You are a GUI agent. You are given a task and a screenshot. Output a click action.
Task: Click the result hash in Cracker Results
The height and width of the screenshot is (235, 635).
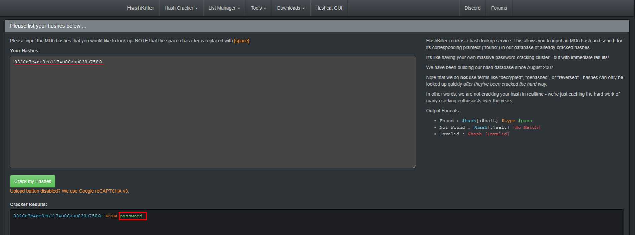(58, 216)
